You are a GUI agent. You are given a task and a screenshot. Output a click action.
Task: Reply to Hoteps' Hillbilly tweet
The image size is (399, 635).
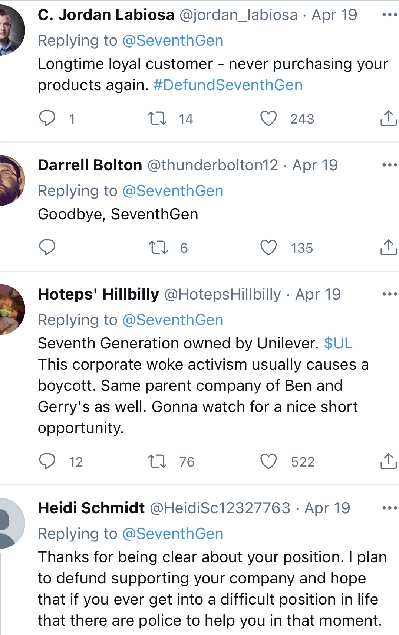pos(47,461)
